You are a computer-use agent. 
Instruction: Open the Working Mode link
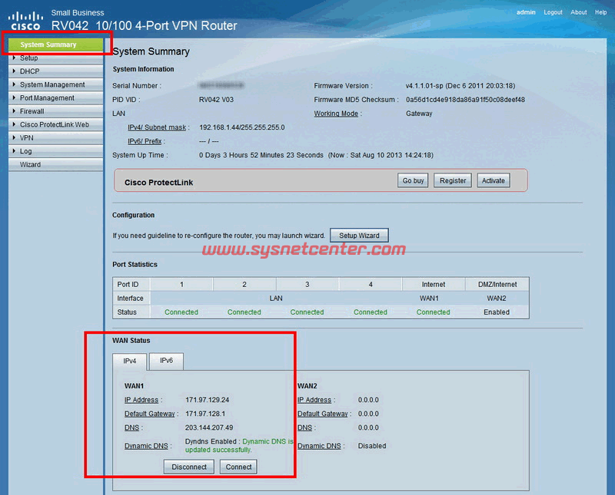[336, 114]
